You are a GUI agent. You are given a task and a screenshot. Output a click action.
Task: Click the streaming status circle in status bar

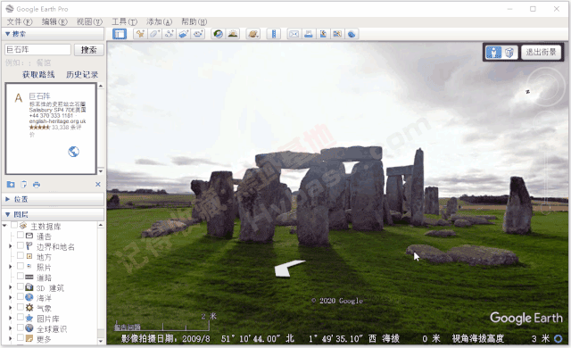pyautogui.click(x=558, y=338)
